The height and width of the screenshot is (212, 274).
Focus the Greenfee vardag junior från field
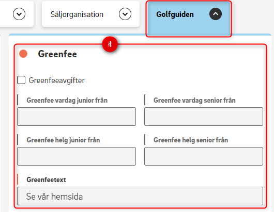(77, 117)
